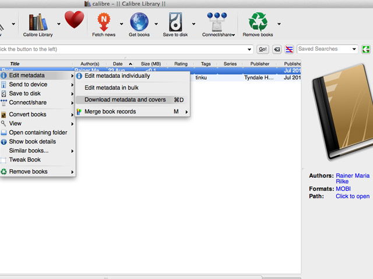Open the Calibre Library toolbar icon

(38, 24)
